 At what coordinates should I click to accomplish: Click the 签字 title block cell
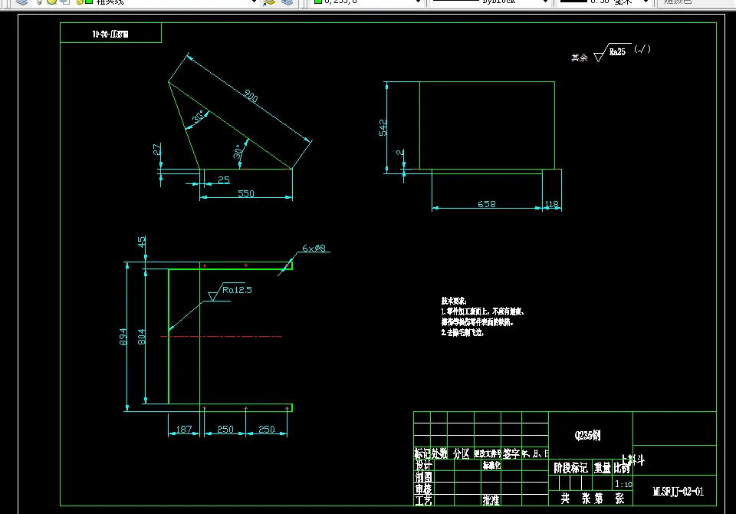point(511,453)
